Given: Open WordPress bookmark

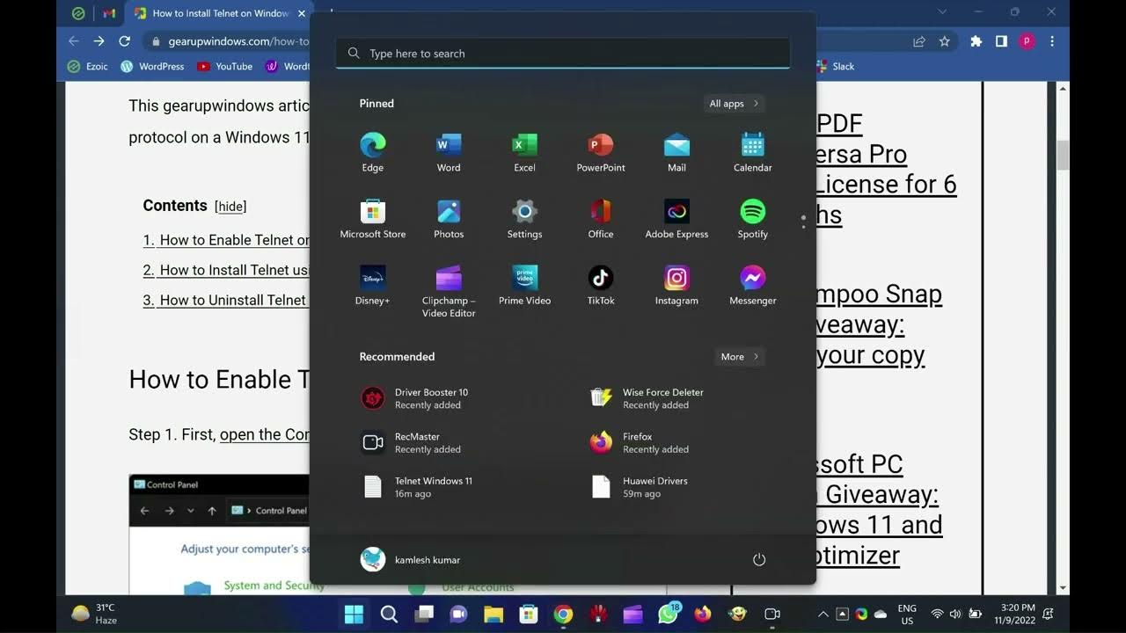Looking at the screenshot, I should click(x=153, y=66).
